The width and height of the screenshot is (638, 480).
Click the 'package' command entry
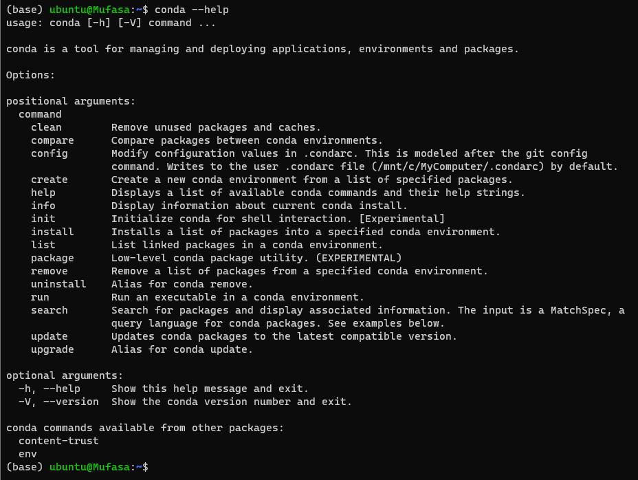[x=52, y=258]
